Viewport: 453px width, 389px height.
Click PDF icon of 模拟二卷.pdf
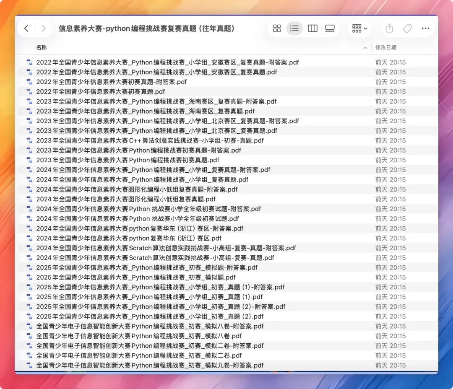click(x=29, y=355)
